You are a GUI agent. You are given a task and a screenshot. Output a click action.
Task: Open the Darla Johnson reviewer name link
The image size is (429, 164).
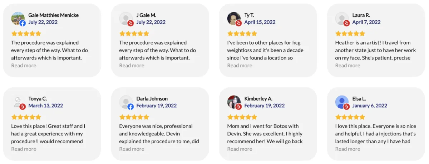pyautogui.click(x=152, y=99)
